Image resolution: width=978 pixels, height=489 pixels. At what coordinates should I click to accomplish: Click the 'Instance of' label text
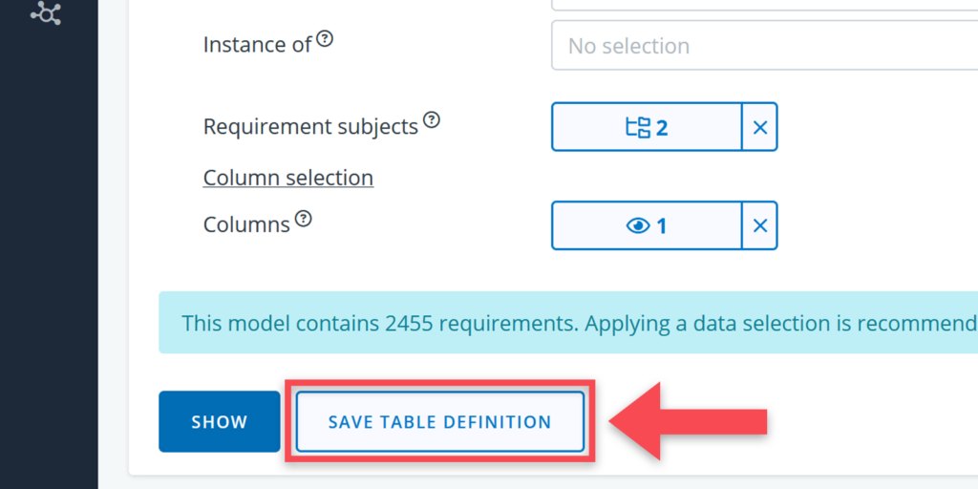tap(257, 45)
